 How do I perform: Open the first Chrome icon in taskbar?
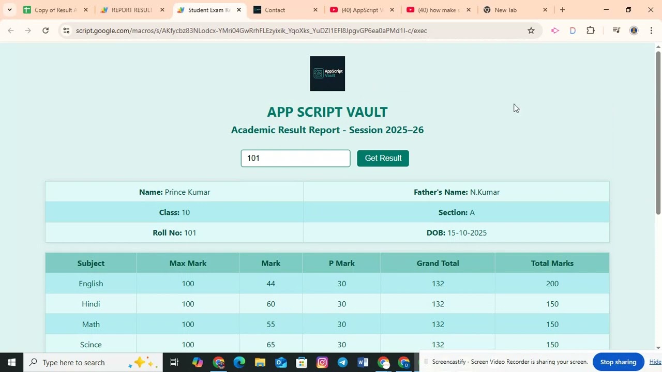coord(218,362)
